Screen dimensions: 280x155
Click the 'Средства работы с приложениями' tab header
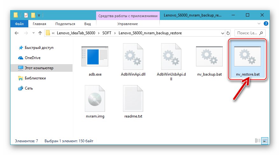coord(128,16)
